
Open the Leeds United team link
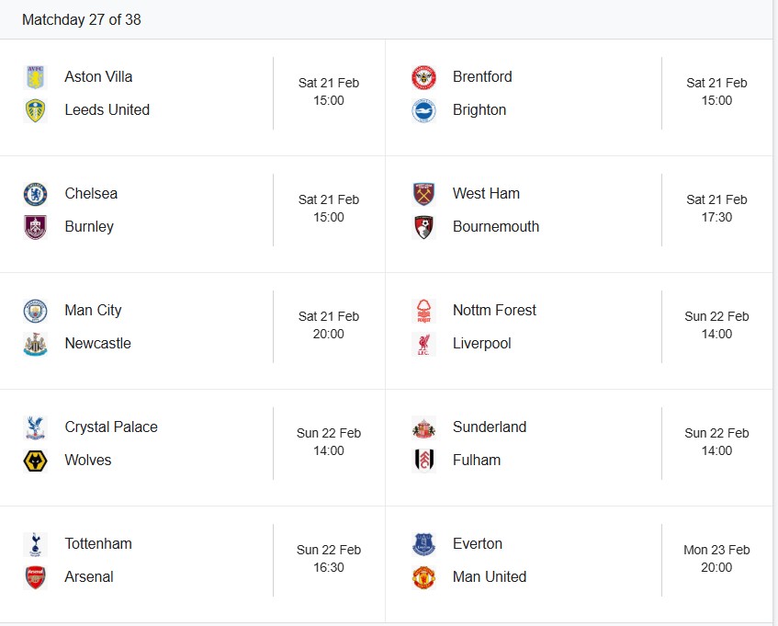tap(107, 110)
